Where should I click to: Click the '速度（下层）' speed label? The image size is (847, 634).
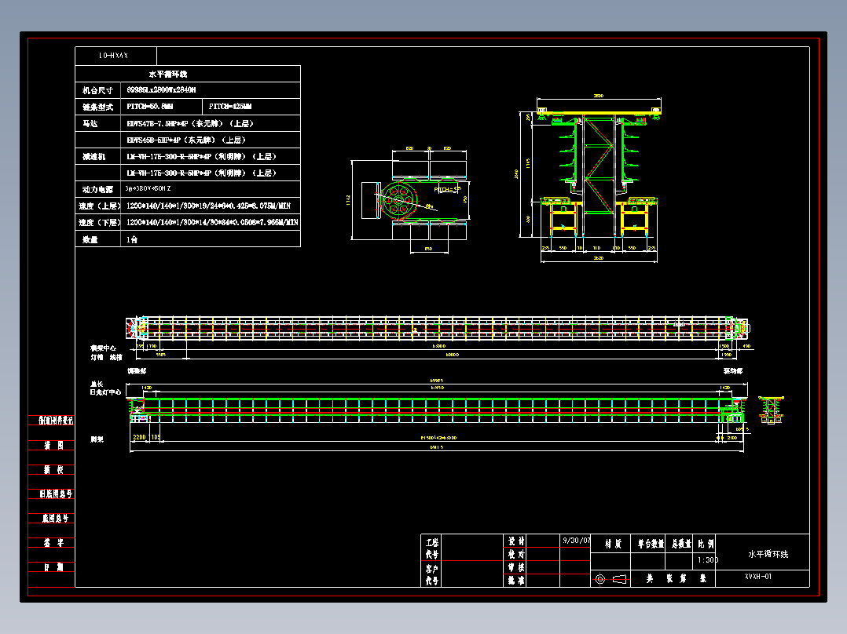tap(99, 222)
